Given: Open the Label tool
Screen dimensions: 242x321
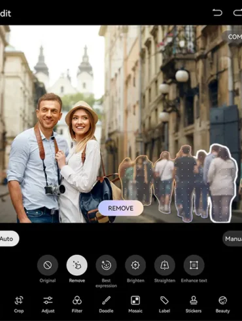Looking at the screenshot, I should [164, 305].
